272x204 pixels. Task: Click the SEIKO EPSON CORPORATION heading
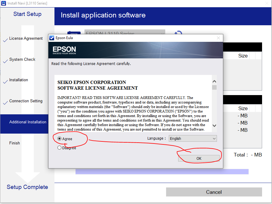coord(91,82)
